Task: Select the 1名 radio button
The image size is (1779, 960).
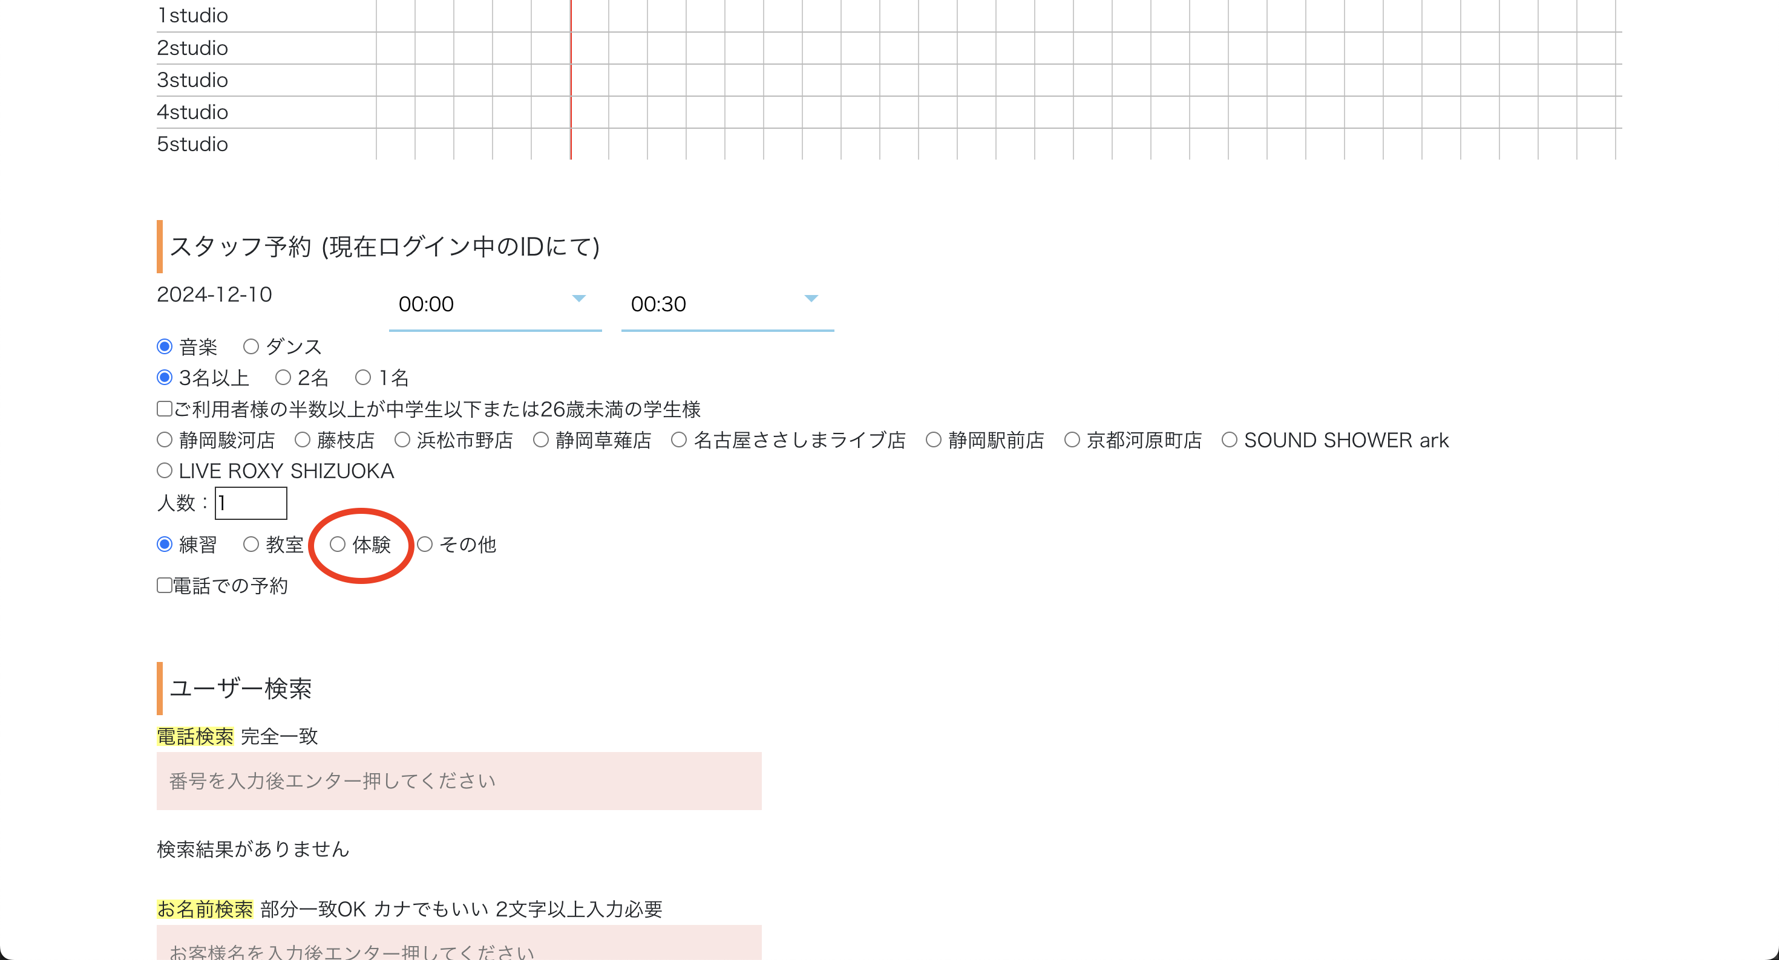Action: 362,377
